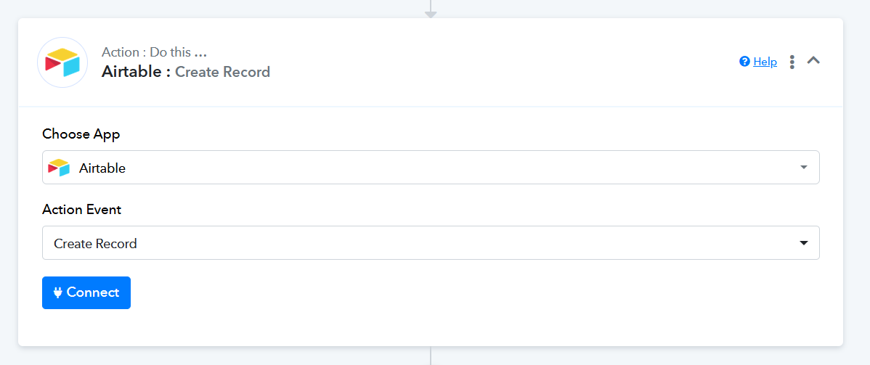Click the 'Action : Do this ...' heading text

pyautogui.click(x=154, y=52)
